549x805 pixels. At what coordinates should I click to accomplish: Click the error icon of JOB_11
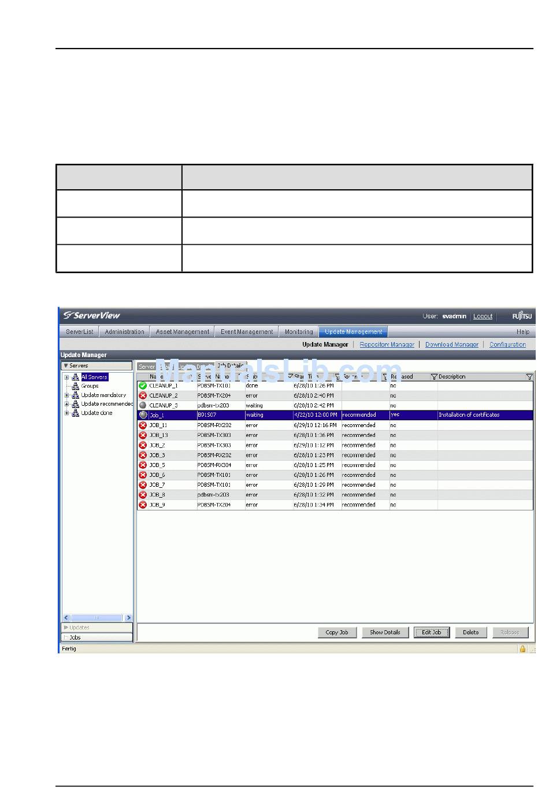[143, 425]
